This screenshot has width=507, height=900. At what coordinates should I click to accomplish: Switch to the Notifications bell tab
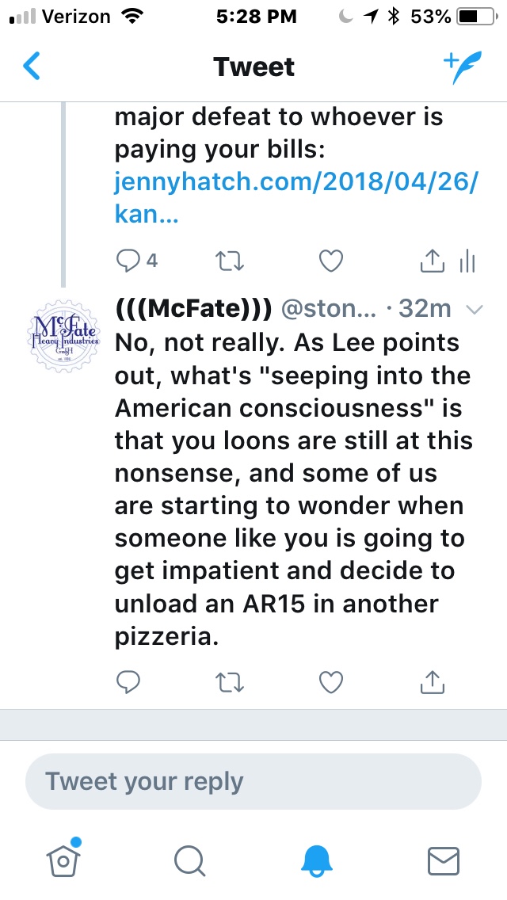point(318,860)
